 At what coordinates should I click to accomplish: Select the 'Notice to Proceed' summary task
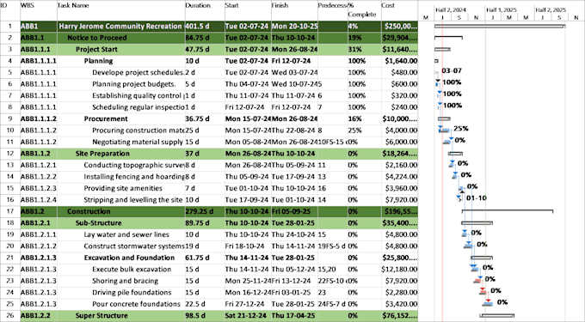pyautogui.click(x=97, y=38)
